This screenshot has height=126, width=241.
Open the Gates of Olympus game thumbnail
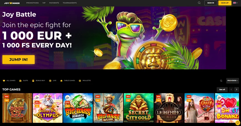pos(48,108)
